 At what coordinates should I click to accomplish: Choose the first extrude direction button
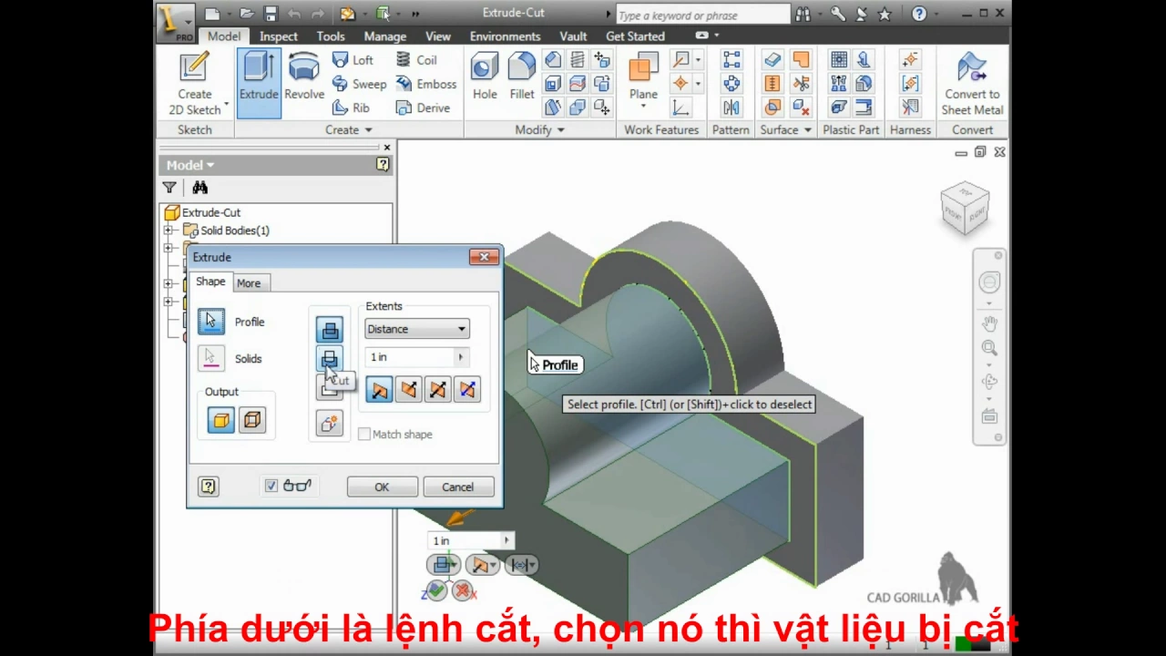coord(379,390)
